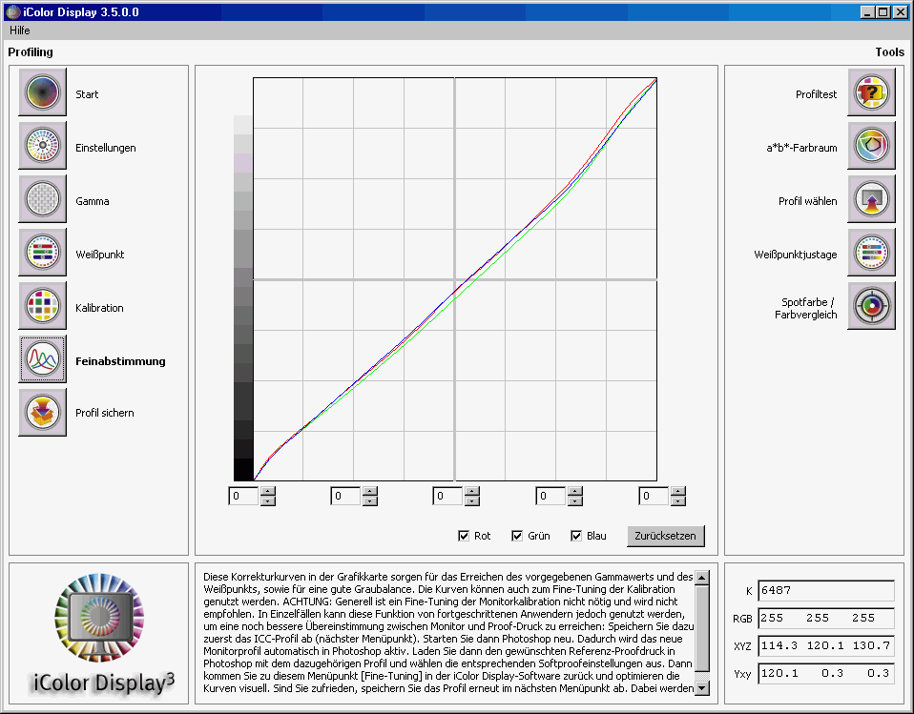The image size is (914, 714).
Task: Open the Spotfarbe / Farbvergleich tool
Action: pyautogui.click(x=871, y=306)
